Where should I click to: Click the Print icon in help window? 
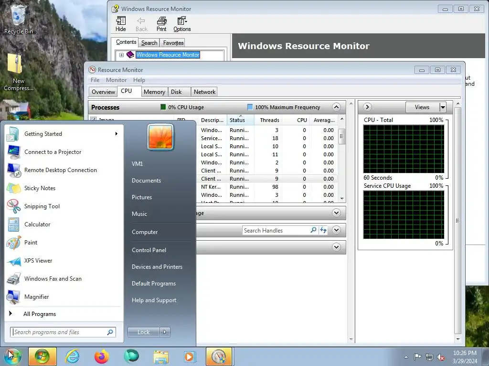point(161,24)
